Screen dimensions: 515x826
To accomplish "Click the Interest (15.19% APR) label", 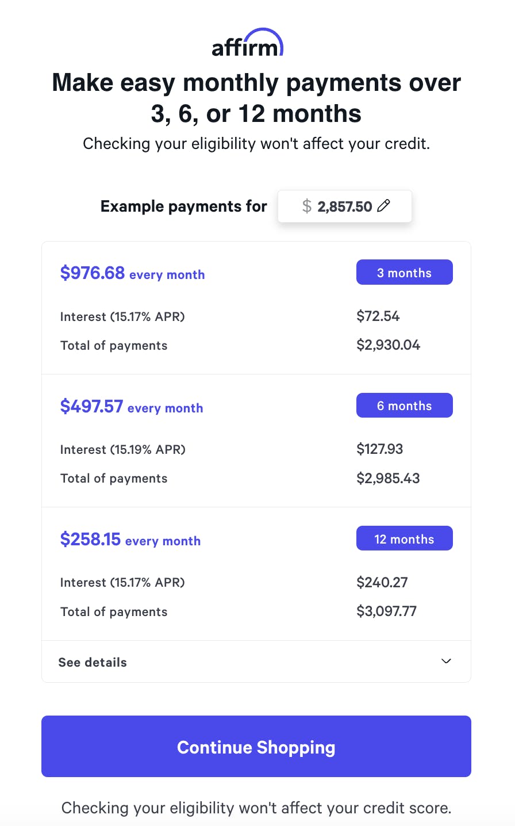I will pos(123,450).
